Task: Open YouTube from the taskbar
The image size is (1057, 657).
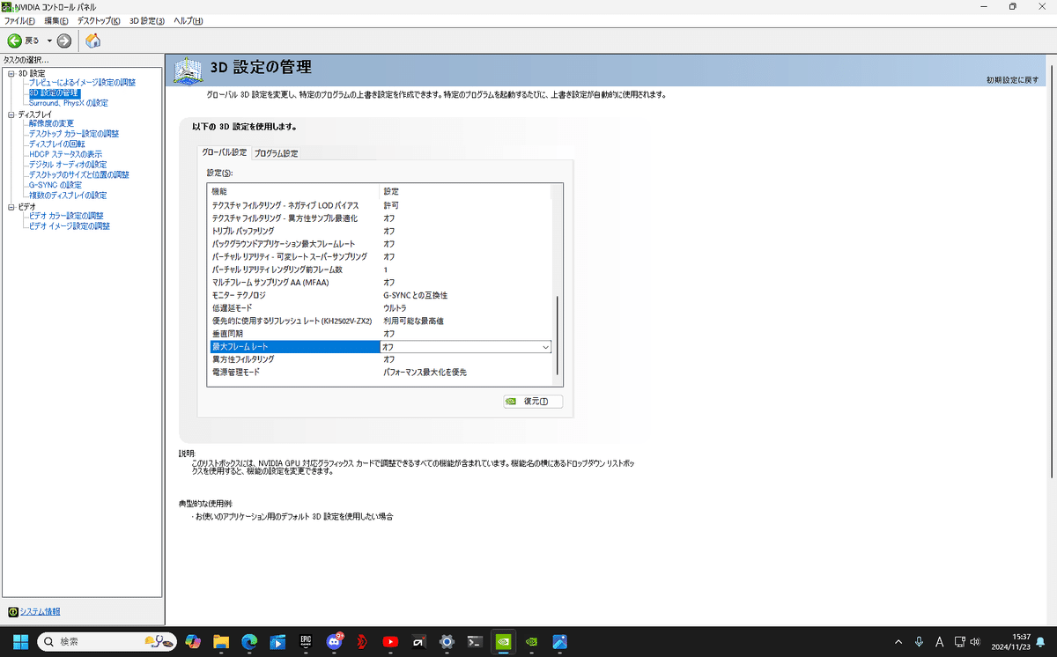Action: tap(391, 641)
